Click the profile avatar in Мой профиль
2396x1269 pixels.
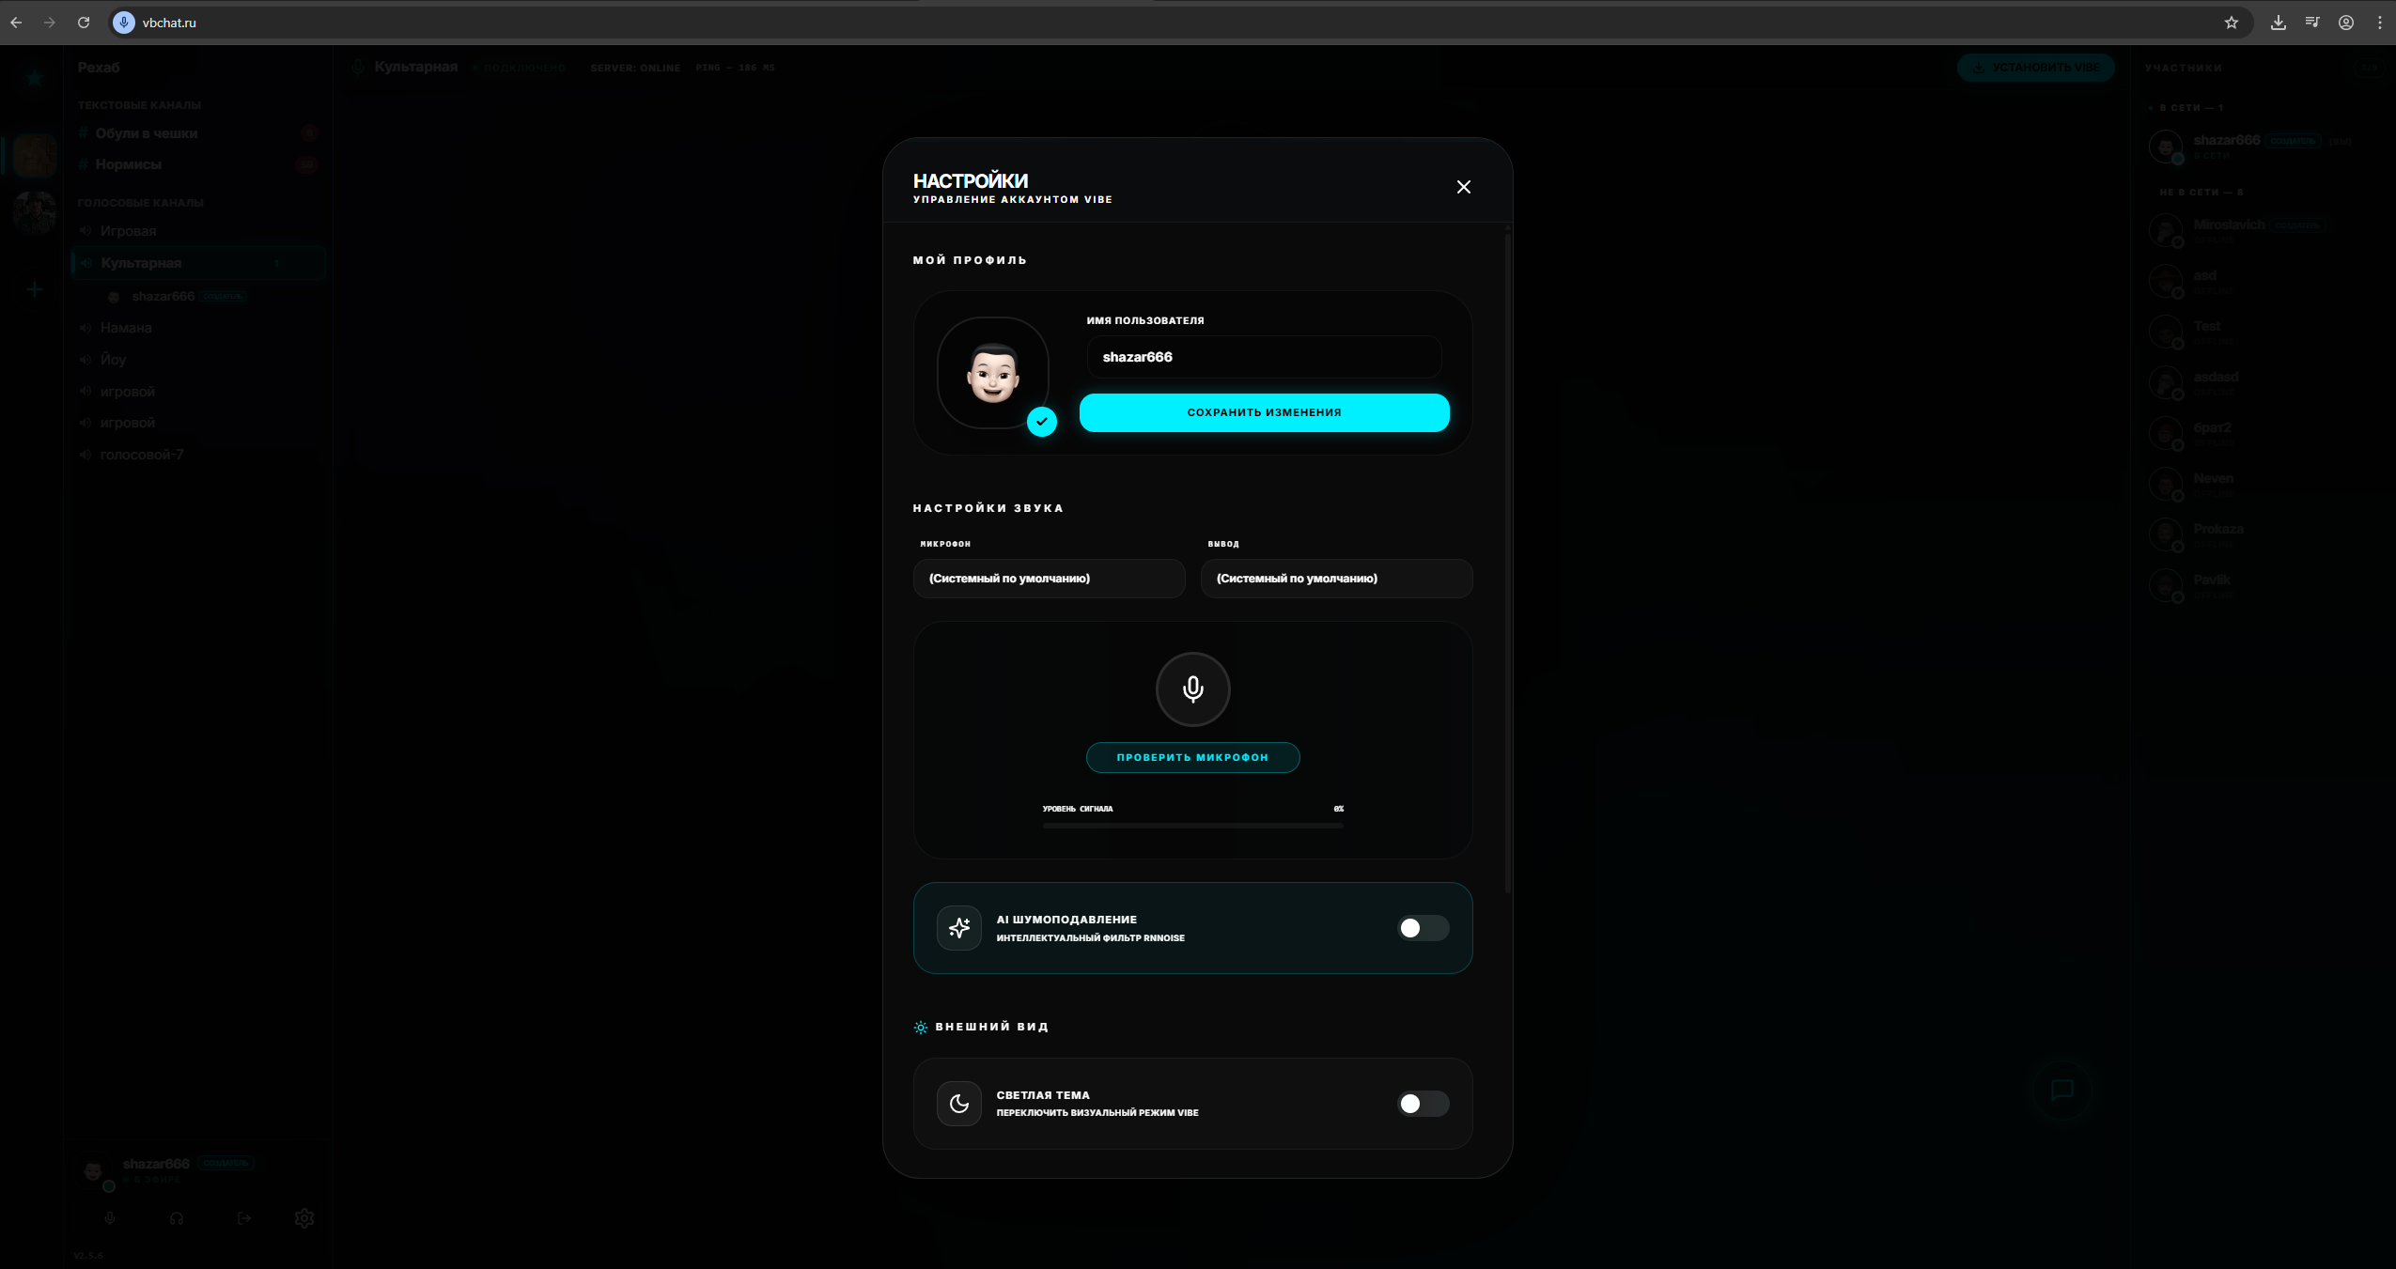[993, 373]
